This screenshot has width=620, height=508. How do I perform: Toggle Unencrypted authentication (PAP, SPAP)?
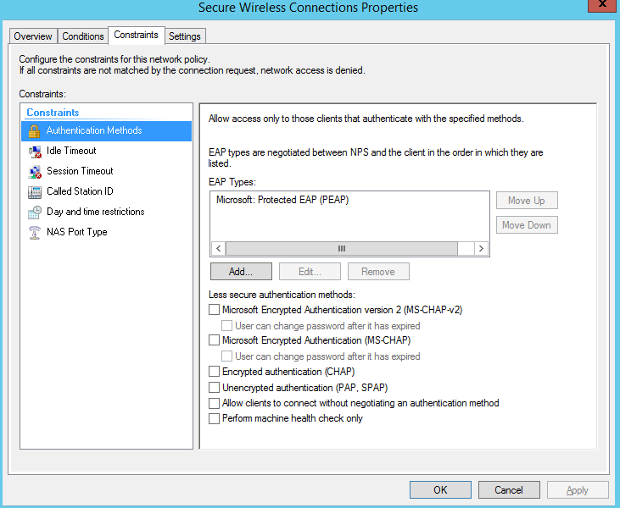(x=214, y=388)
